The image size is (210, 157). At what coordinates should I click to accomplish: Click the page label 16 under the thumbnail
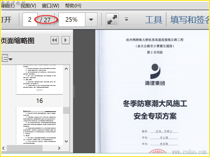40,101
